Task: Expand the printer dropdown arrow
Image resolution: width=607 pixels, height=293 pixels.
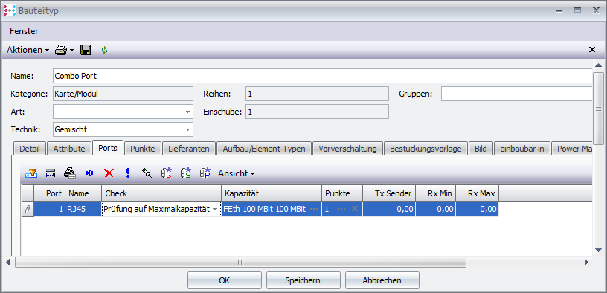Action: pyautogui.click(x=71, y=51)
